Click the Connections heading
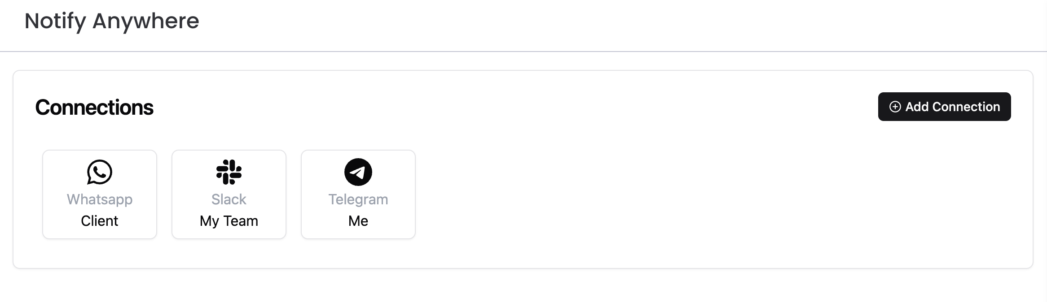 94,108
